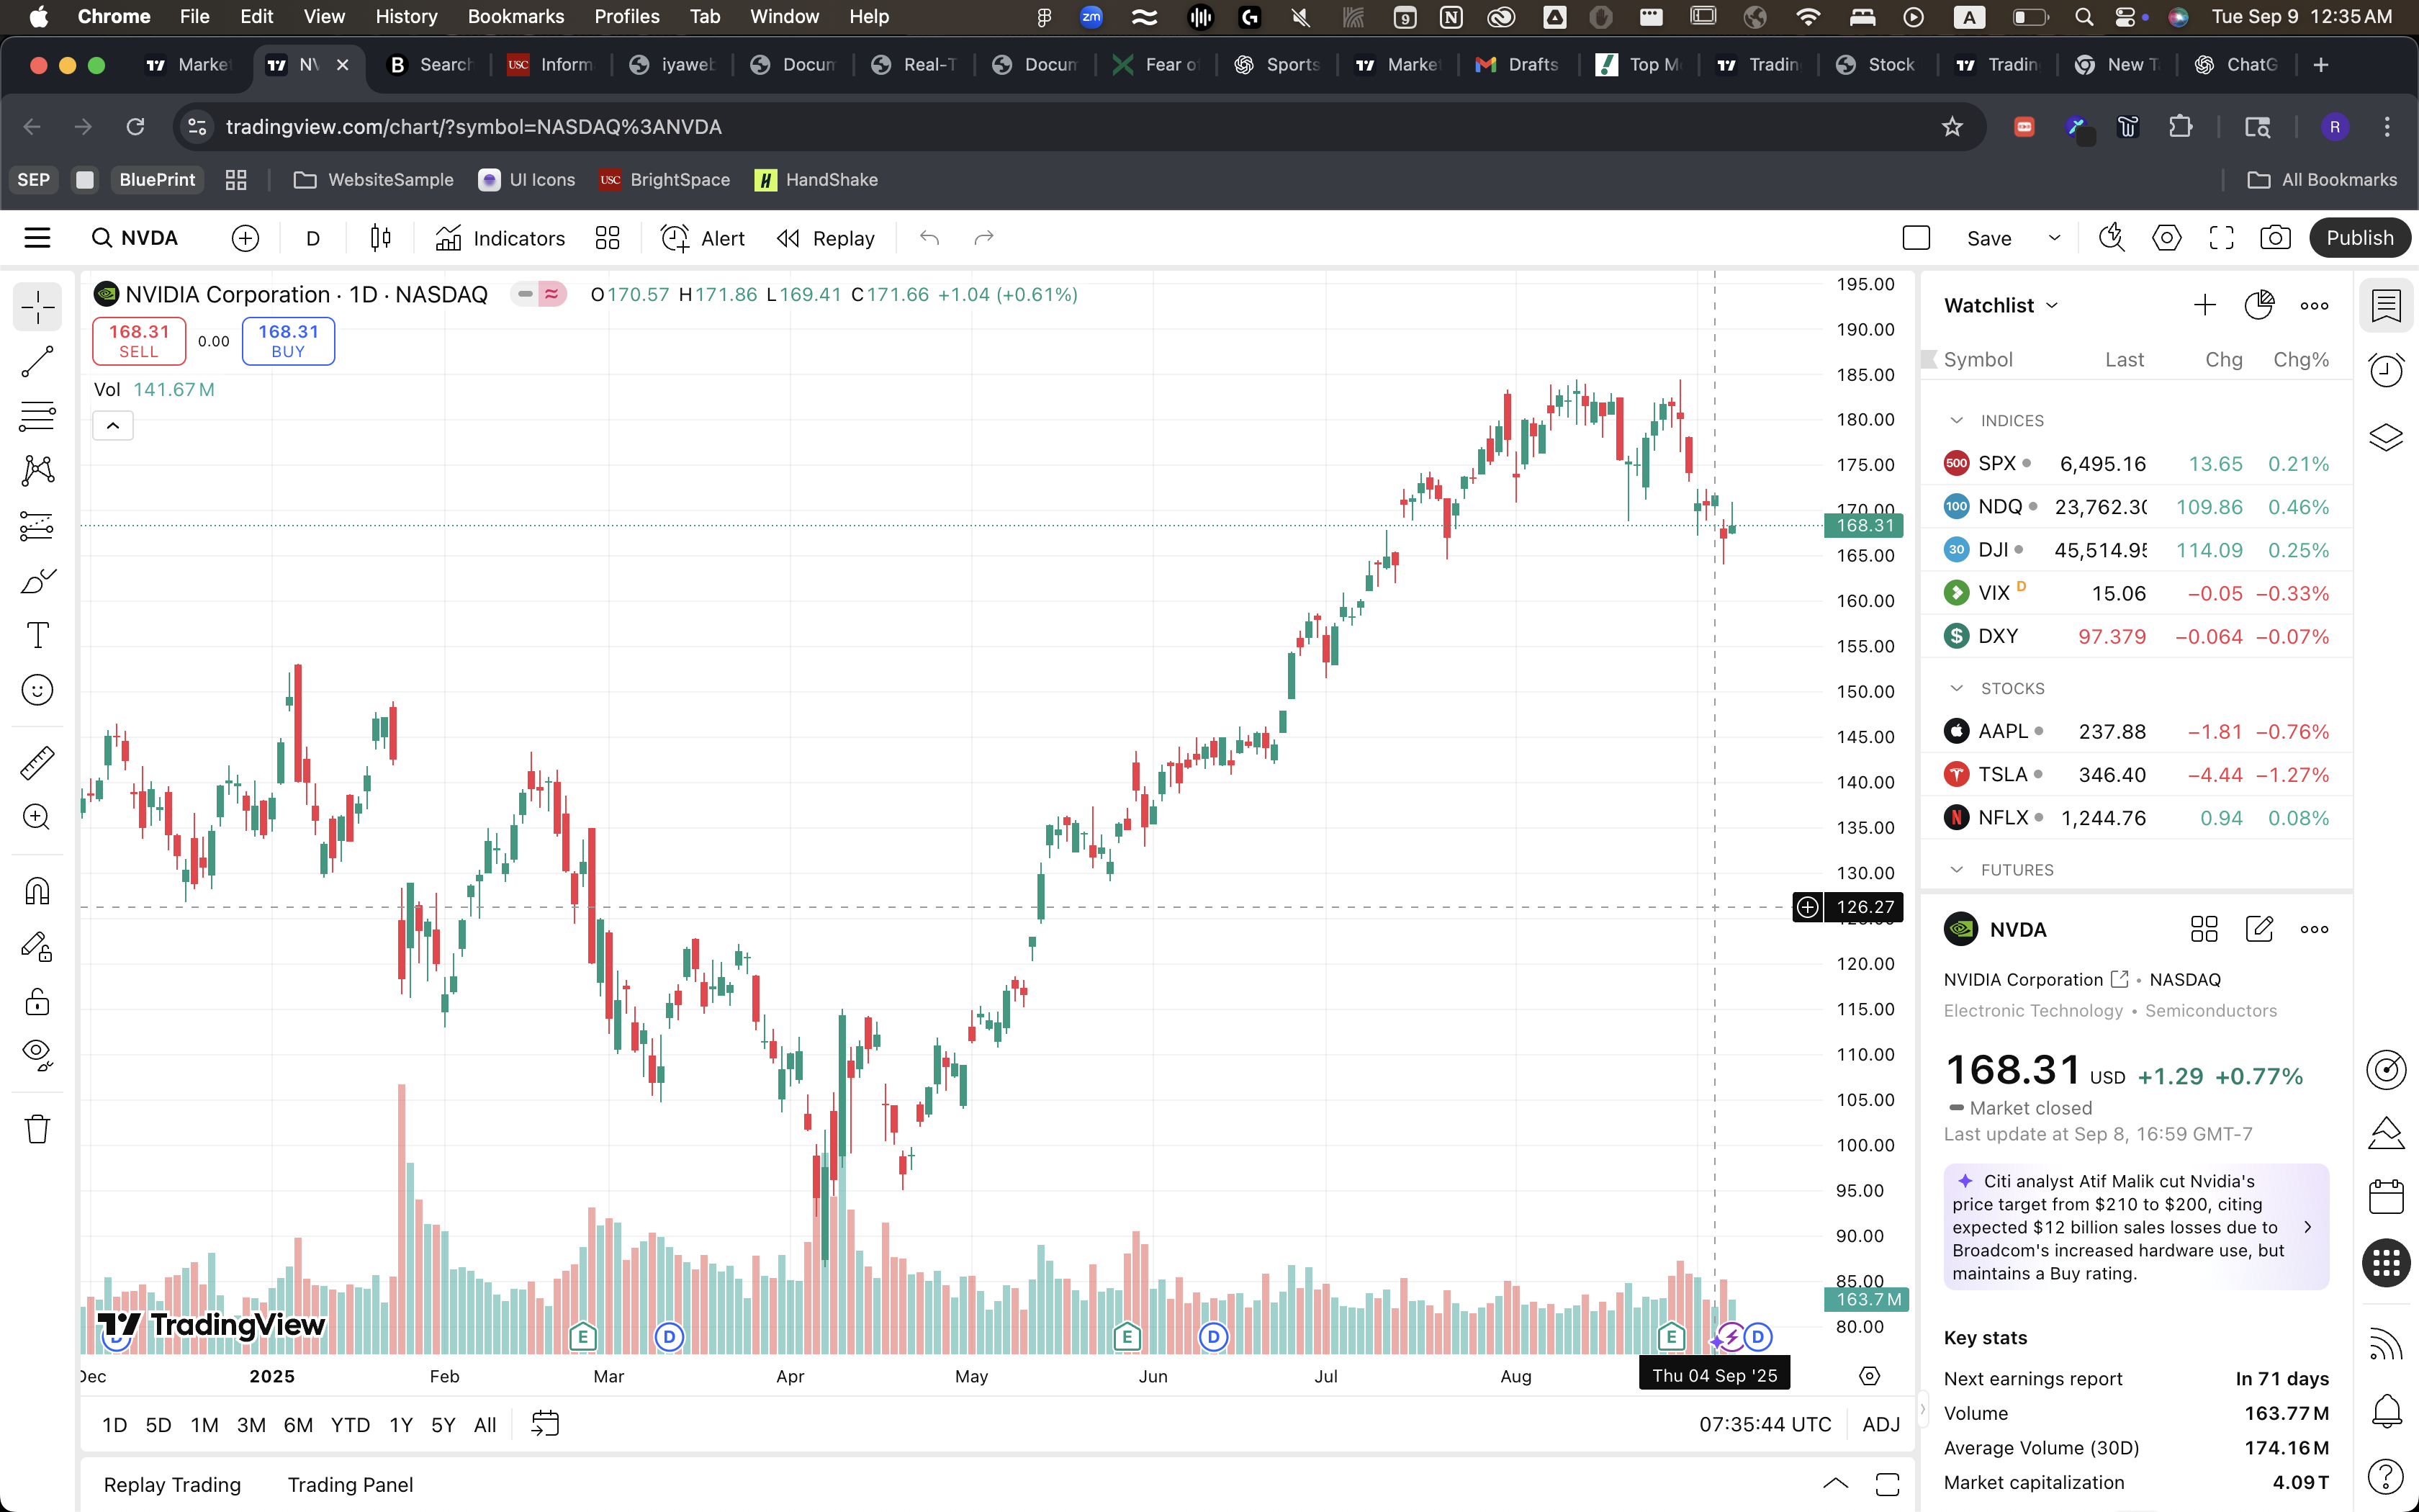Open dropdown arrow next to Save
The image size is (2419, 1512).
coord(2054,238)
